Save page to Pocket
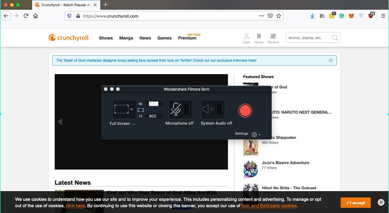Viewport: 389px width, 213px height. click(x=270, y=16)
